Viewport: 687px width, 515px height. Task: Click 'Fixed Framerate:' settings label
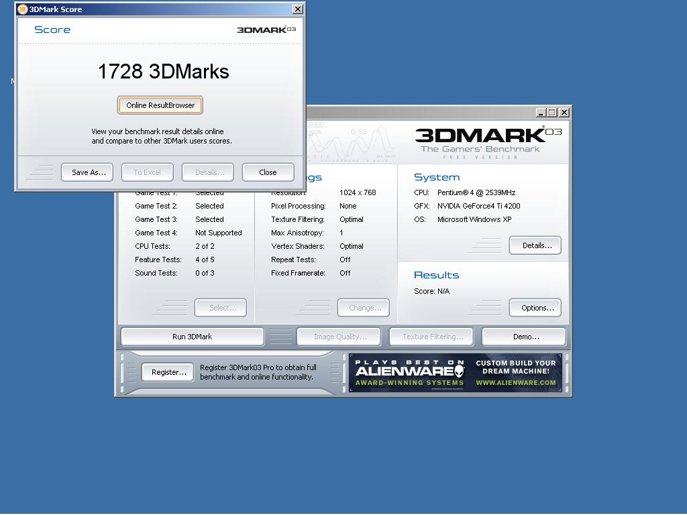(298, 274)
